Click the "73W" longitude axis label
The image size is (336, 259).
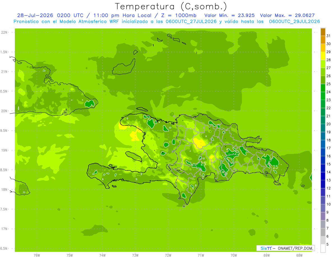135,256
